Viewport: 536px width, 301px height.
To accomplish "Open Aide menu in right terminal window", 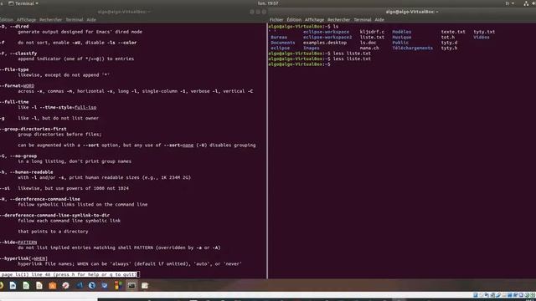I will (x=379, y=20).
